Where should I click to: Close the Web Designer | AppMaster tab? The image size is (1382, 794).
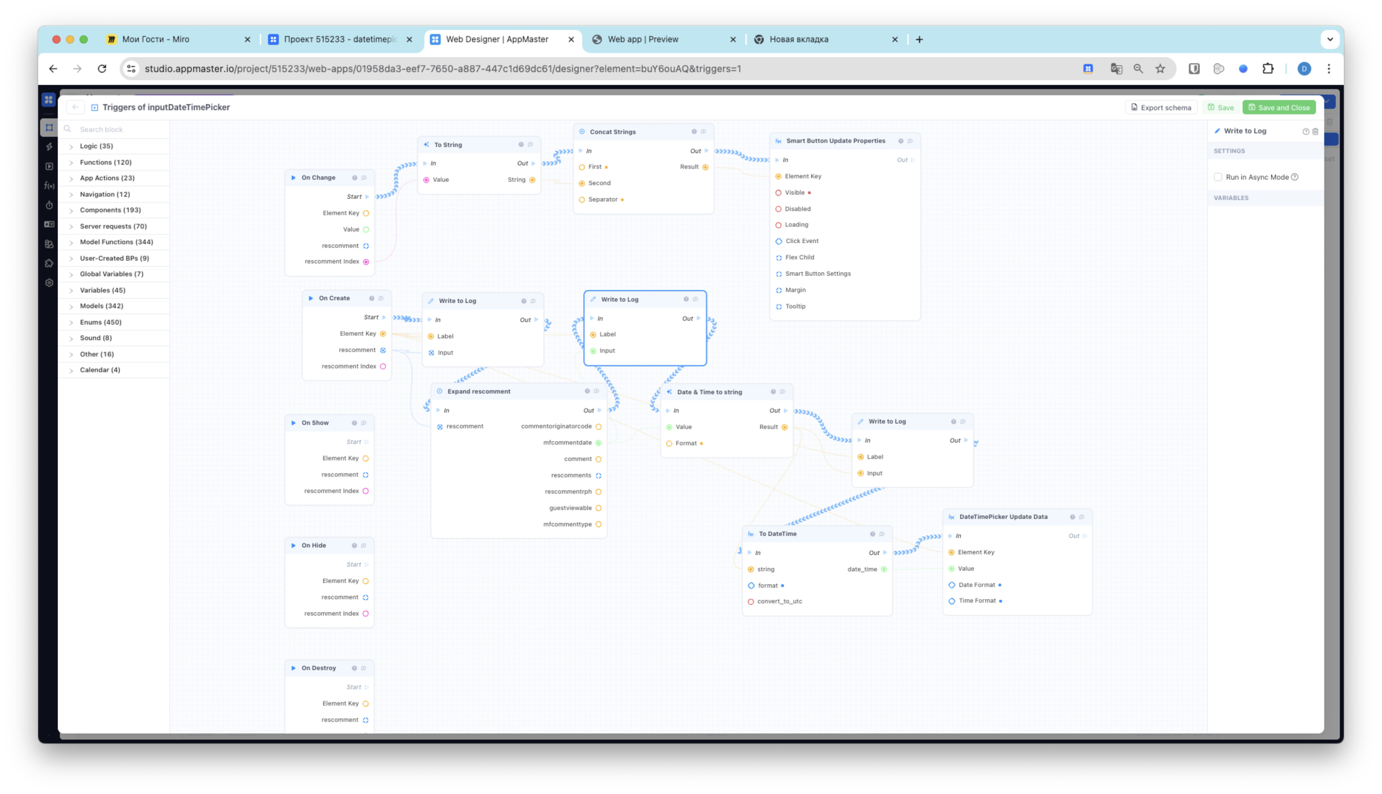(571, 39)
